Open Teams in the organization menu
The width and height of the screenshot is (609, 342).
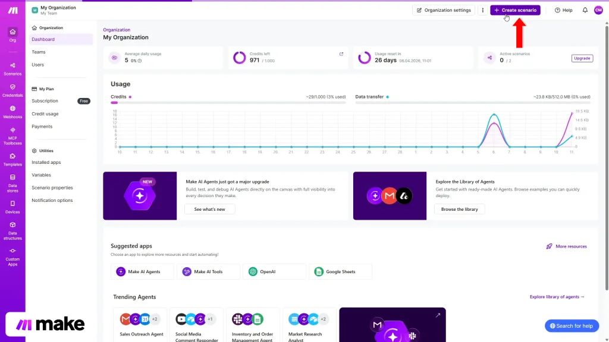click(x=39, y=52)
